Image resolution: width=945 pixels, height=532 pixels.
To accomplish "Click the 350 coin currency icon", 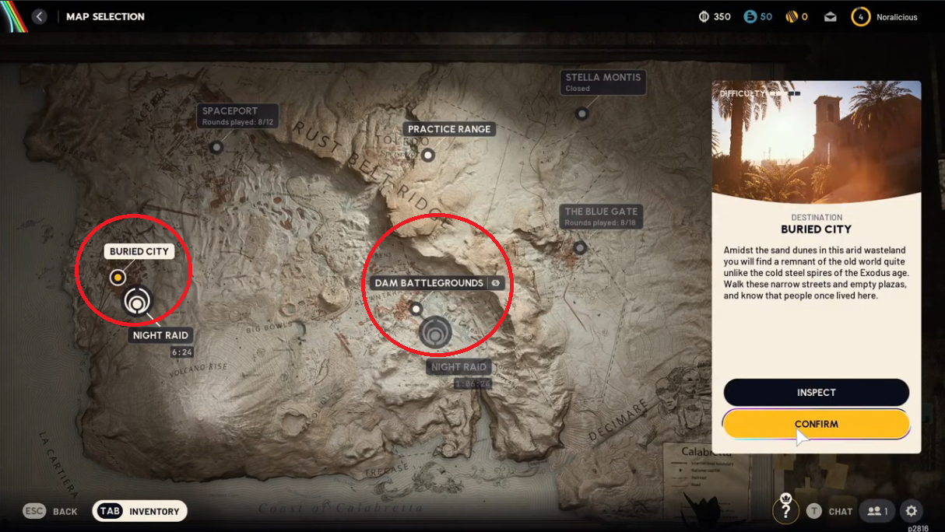I will pyautogui.click(x=704, y=16).
